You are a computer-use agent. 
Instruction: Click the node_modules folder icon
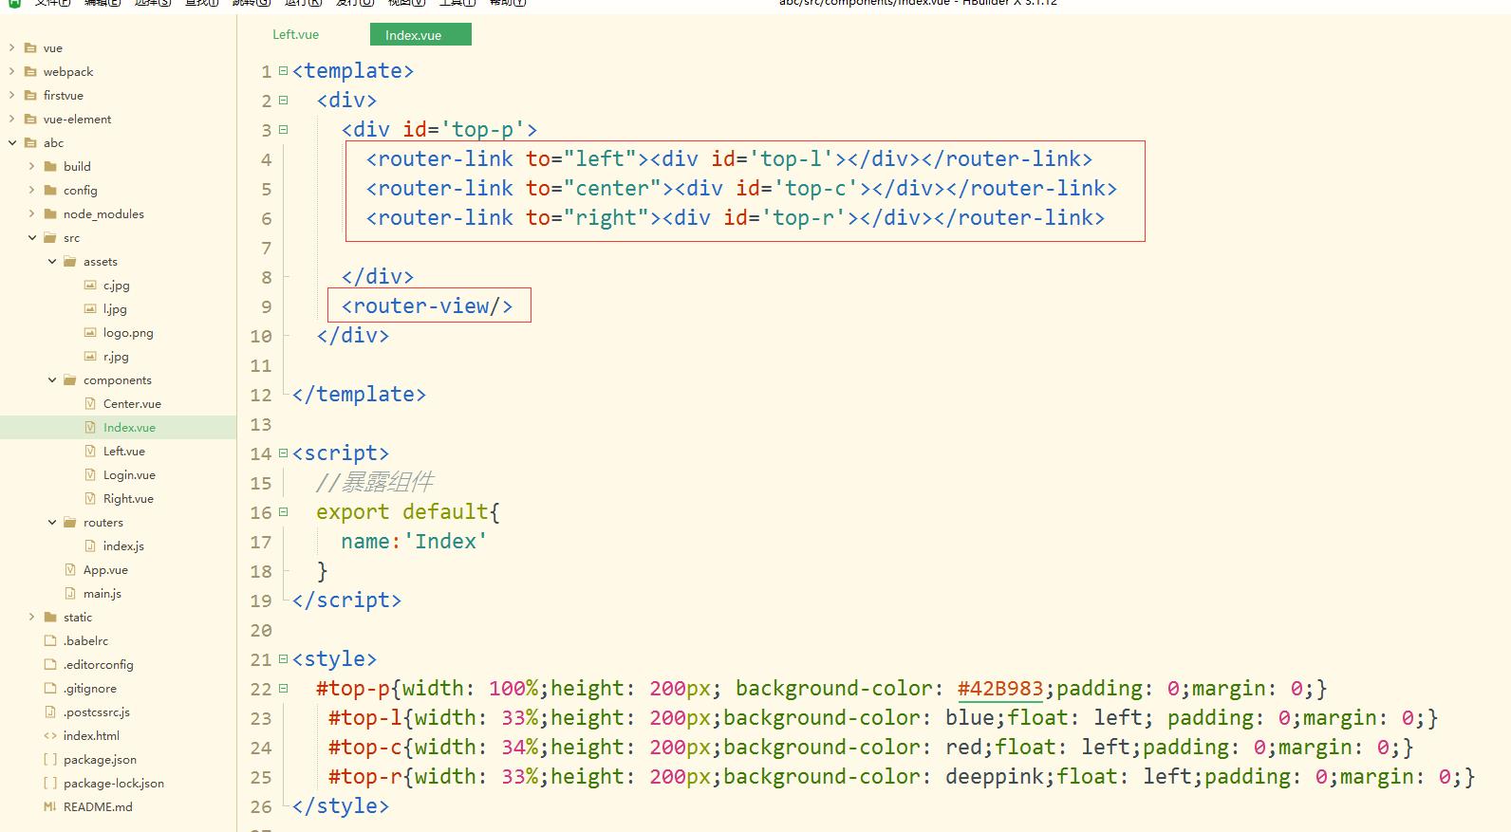[x=50, y=213]
